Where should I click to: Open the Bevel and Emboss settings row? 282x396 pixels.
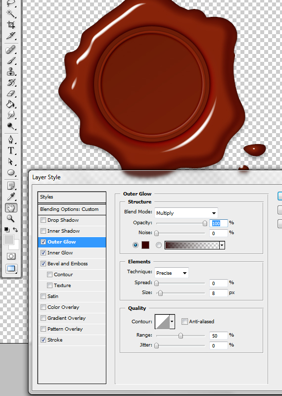click(x=72, y=263)
